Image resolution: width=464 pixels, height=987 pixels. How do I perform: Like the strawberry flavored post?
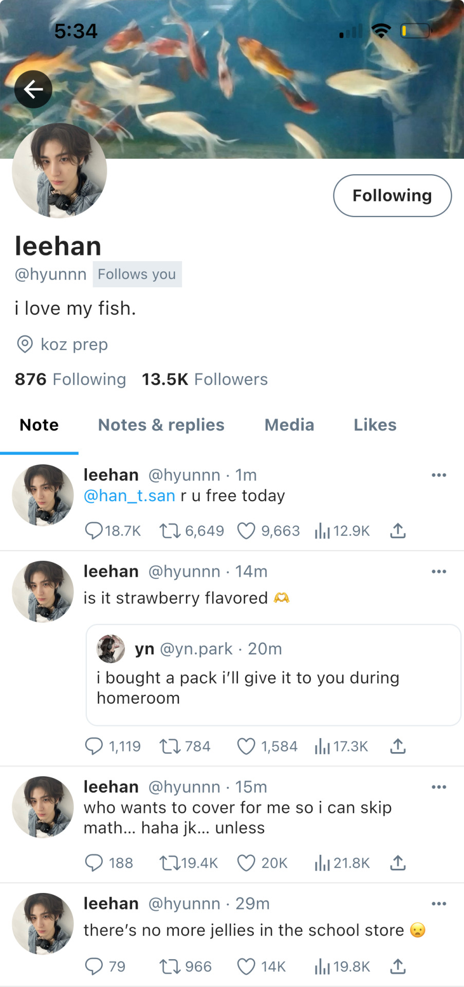246,746
